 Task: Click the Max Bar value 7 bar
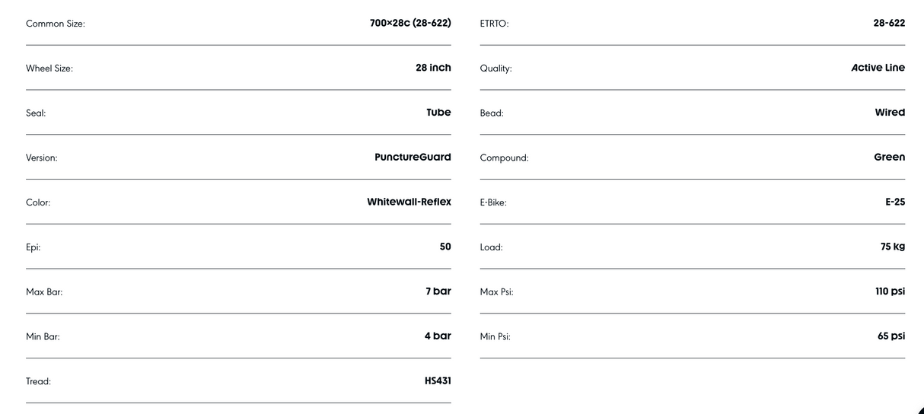pos(438,291)
